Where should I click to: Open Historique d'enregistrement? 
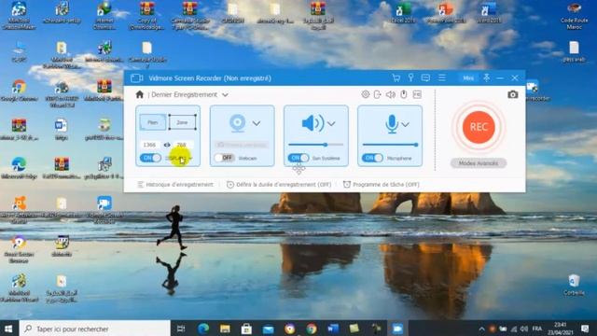[x=174, y=185]
